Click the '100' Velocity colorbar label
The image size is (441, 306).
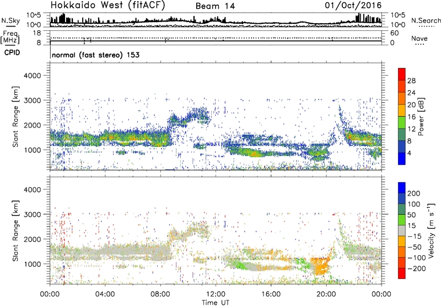414,204
